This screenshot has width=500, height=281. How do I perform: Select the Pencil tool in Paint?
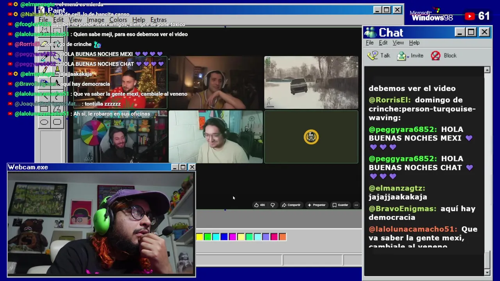point(44,70)
